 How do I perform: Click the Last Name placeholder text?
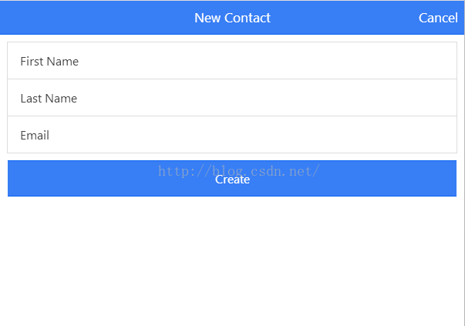click(x=49, y=99)
